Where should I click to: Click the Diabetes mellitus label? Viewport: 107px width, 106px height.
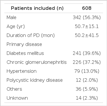pos(25,53)
